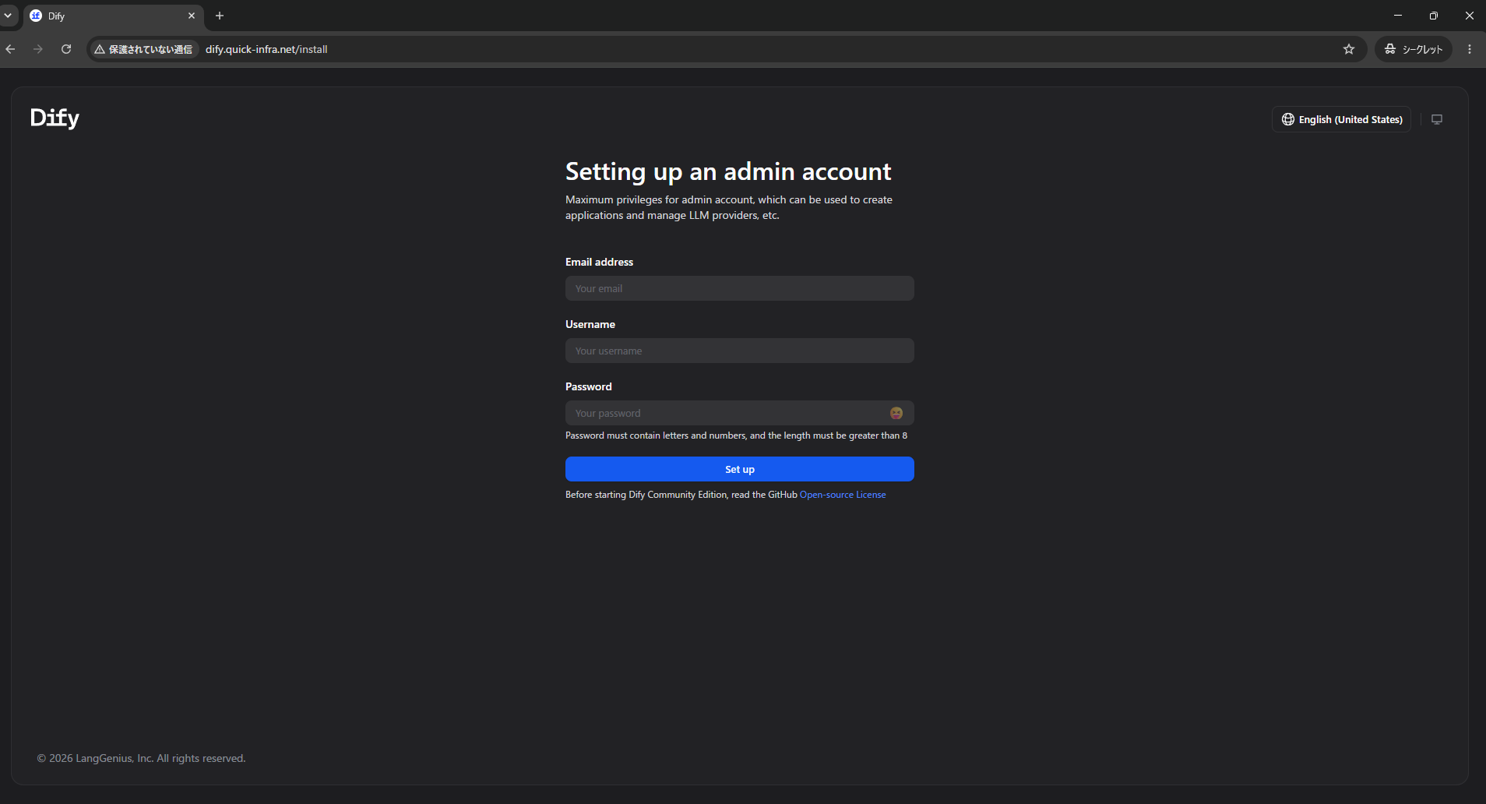Close the Dify tab
Screen dimensions: 1486x804
tap(192, 16)
